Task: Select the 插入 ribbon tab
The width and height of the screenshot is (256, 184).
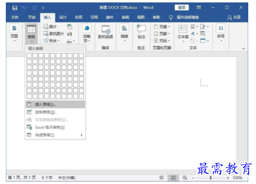Action: (x=48, y=17)
